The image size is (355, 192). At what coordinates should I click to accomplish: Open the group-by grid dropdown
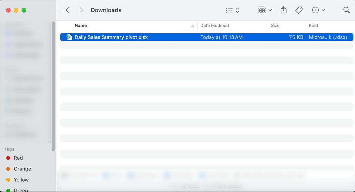tap(265, 10)
